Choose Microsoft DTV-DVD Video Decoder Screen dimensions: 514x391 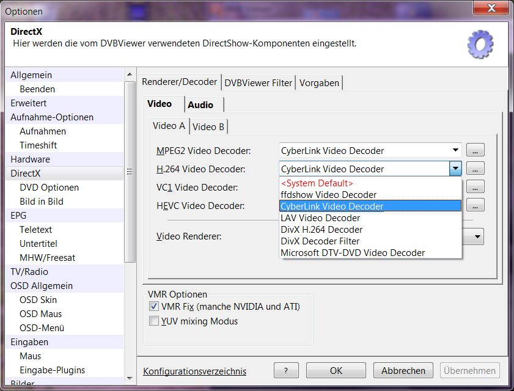(x=370, y=253)
